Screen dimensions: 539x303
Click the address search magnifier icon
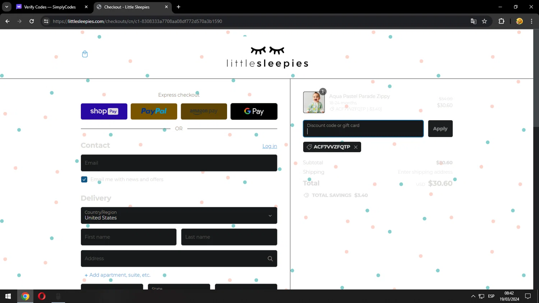click(x=270, y=258)
